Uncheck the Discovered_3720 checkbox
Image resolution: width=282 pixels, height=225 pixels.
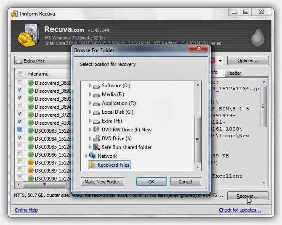tap(19, 114)
